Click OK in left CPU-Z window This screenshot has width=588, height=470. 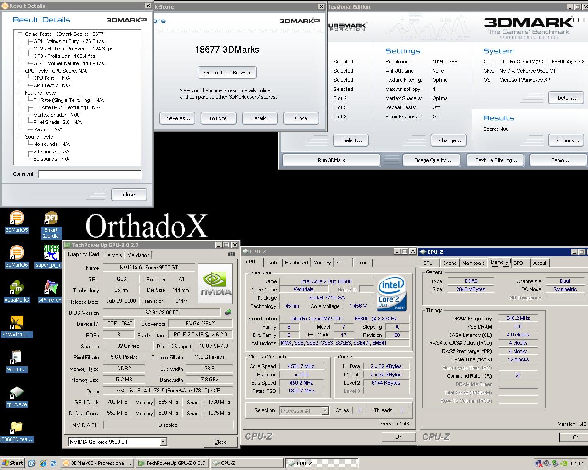pyautogui.click(x=399, y=437)
